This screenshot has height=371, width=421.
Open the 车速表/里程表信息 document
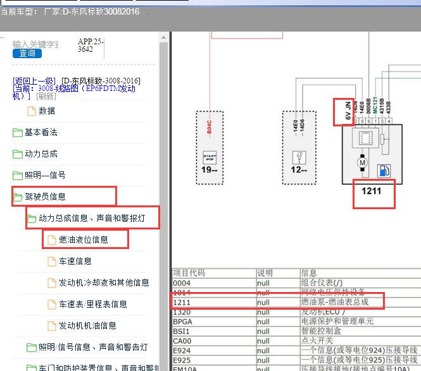click(x=93, y=304)
